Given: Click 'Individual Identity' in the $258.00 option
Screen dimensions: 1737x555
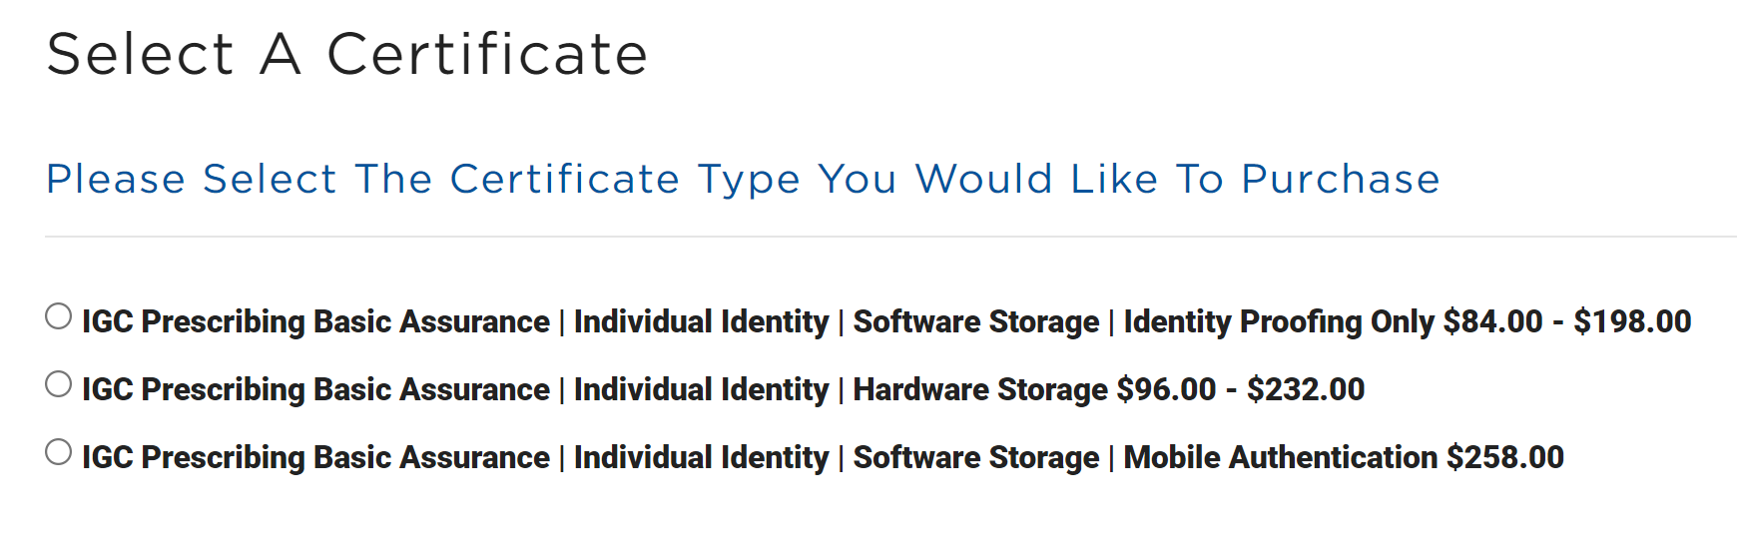Looking at the screenshot, I should tap(702, 458).
